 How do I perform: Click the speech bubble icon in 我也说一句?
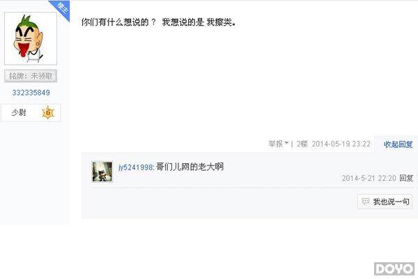tap(366, 202)
